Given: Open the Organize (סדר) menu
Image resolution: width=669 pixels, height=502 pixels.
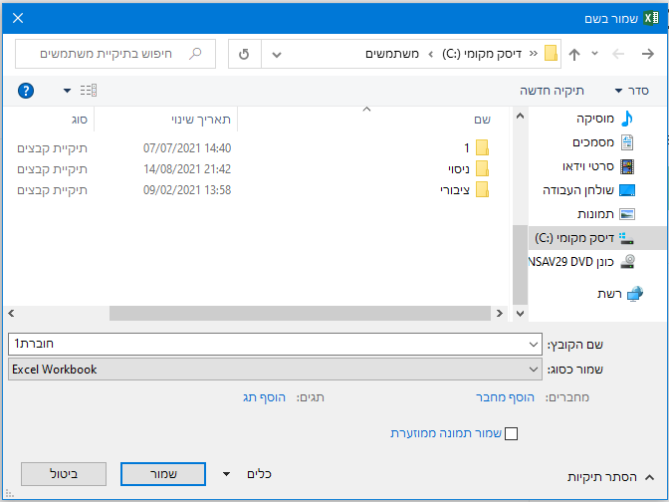Looking at the screenshot, I should click(x=633, y=91).
